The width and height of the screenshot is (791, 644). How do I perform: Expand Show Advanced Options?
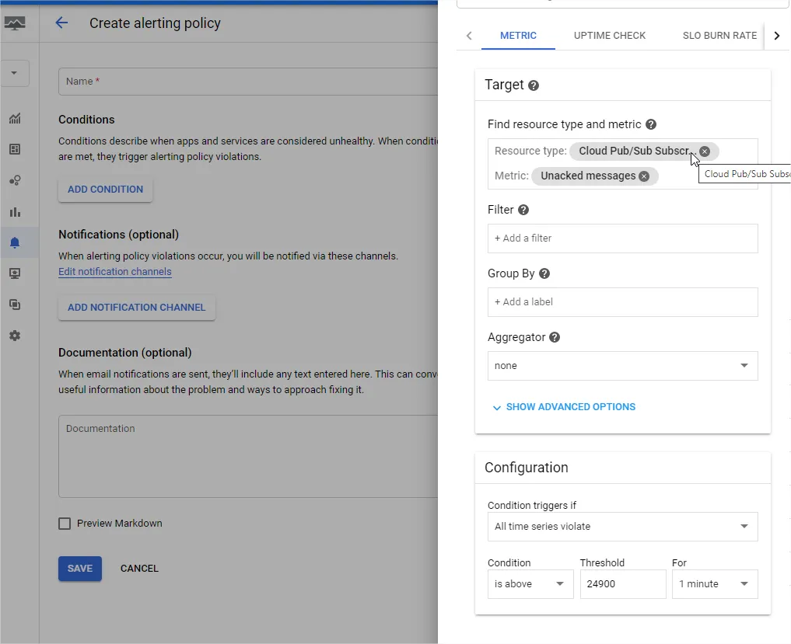[564, 407]
